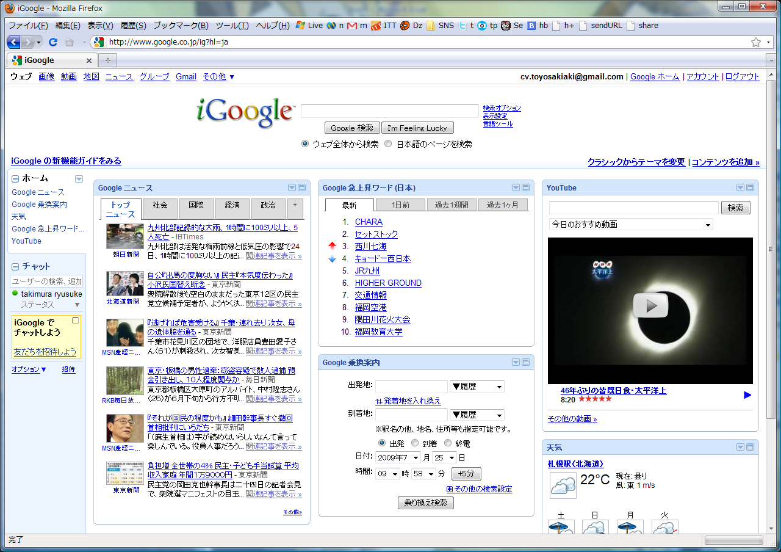Pop out the iGoogle chat invite box
This screenshot has width=781, height=552.
76,321
